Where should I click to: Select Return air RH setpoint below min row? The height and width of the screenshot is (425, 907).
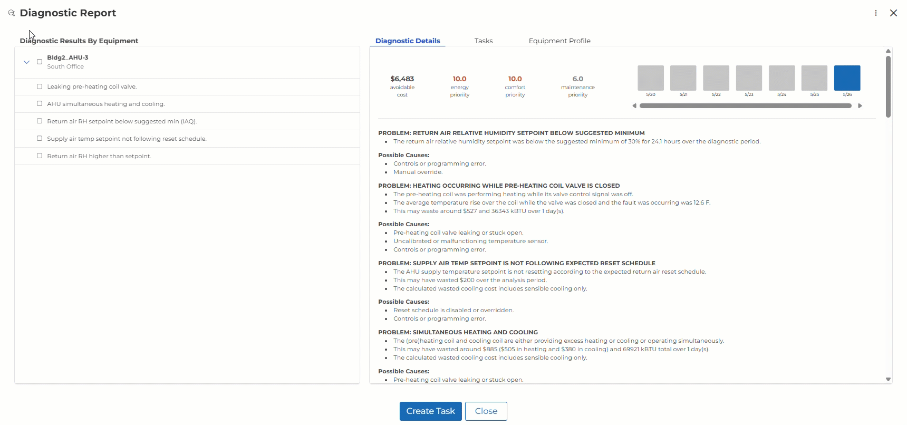(187, 121)
